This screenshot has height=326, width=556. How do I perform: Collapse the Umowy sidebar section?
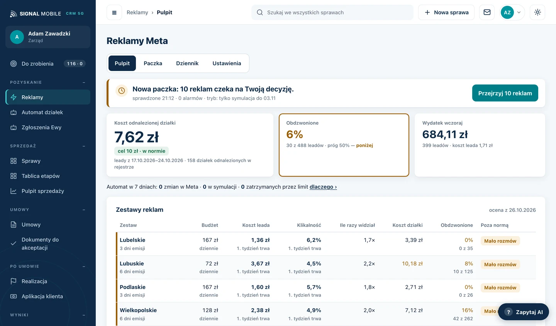84,209
